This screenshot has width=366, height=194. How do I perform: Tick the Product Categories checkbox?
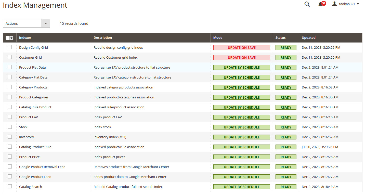click(x=10, y=97)
